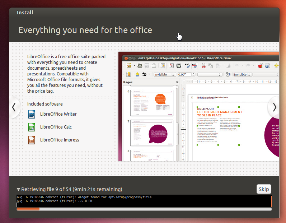Click the "RULE FOUR" heading on the page
This screenshot has height=223, width=286.
point(205,109)
